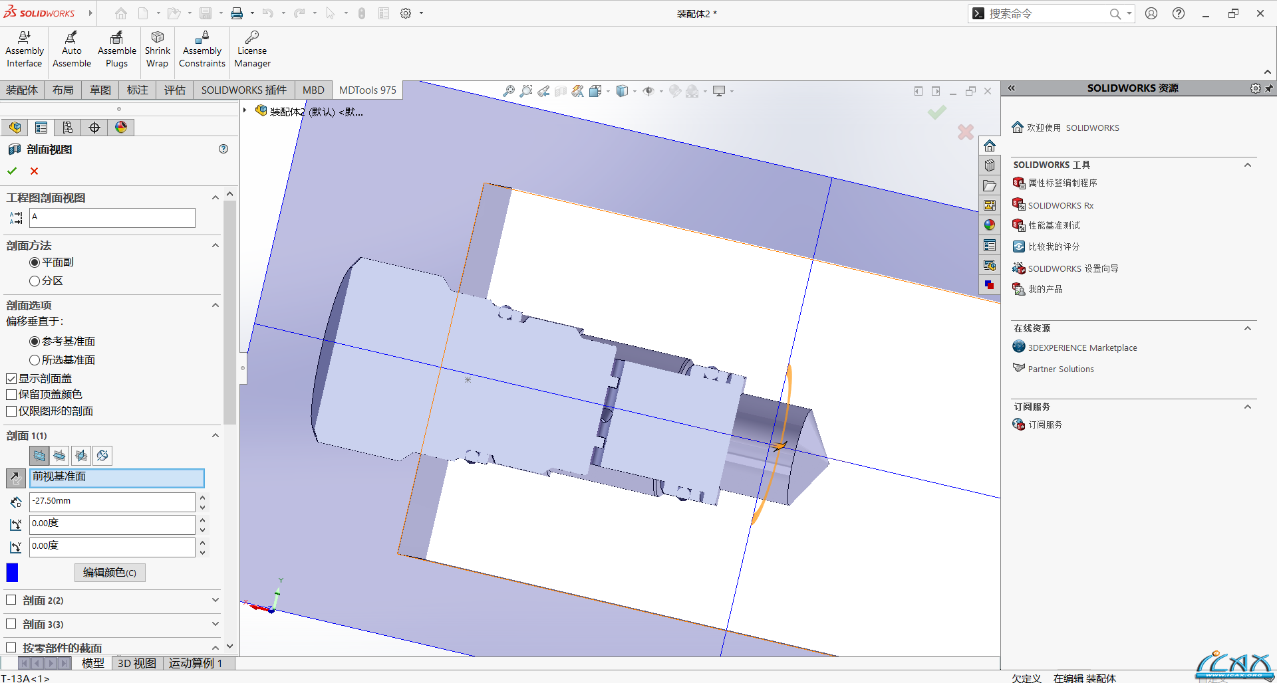Enable the 剖面 3(3) checkbox
1277x683 pixels.
(11, 624)
